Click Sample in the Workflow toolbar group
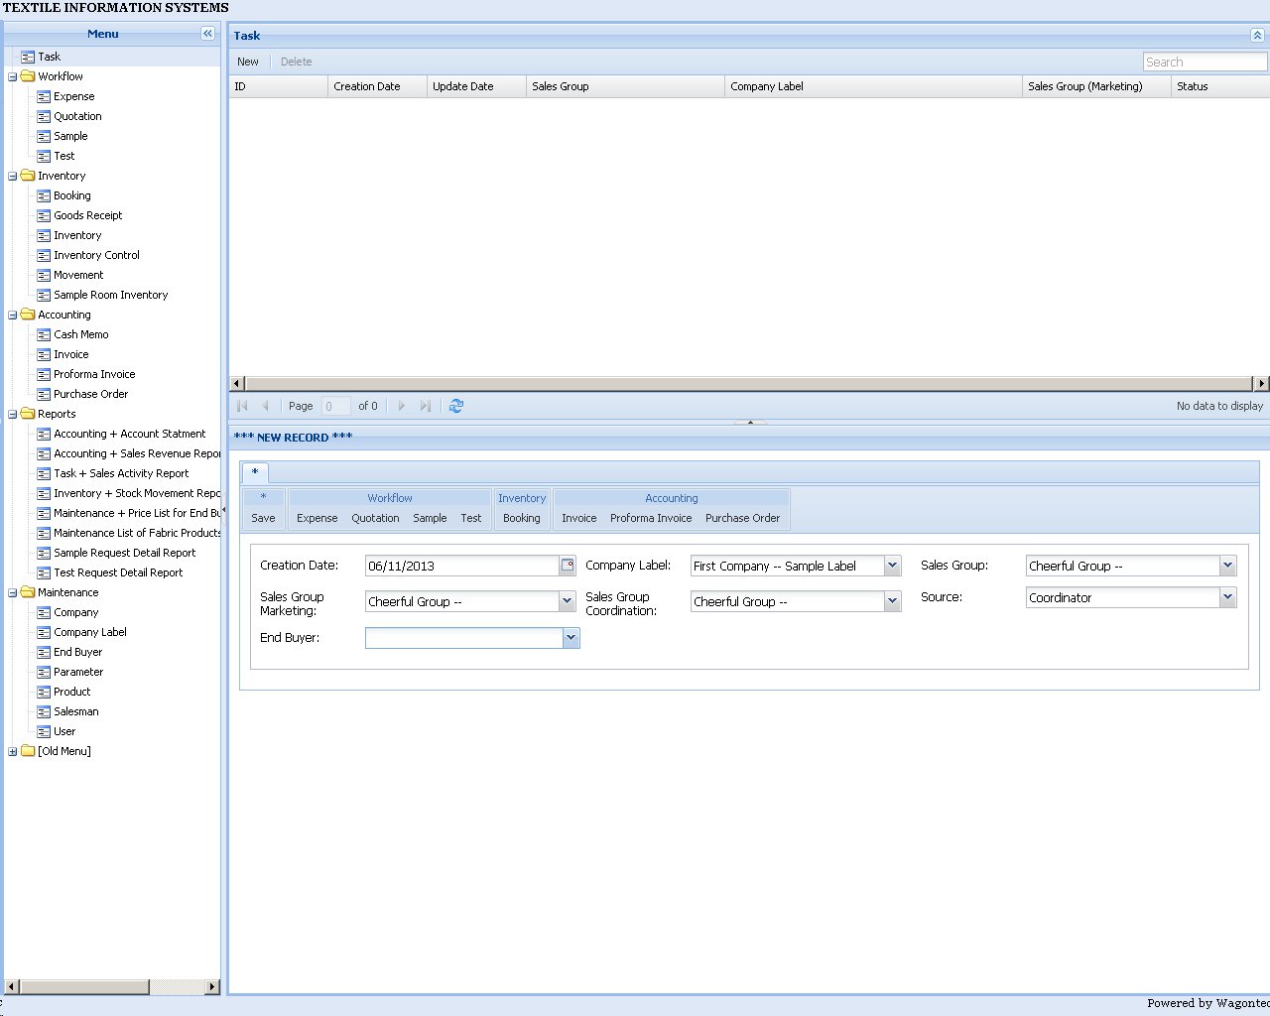Screen dimensions: 1270x1016 pyautogui.click(x=431, y=518)
